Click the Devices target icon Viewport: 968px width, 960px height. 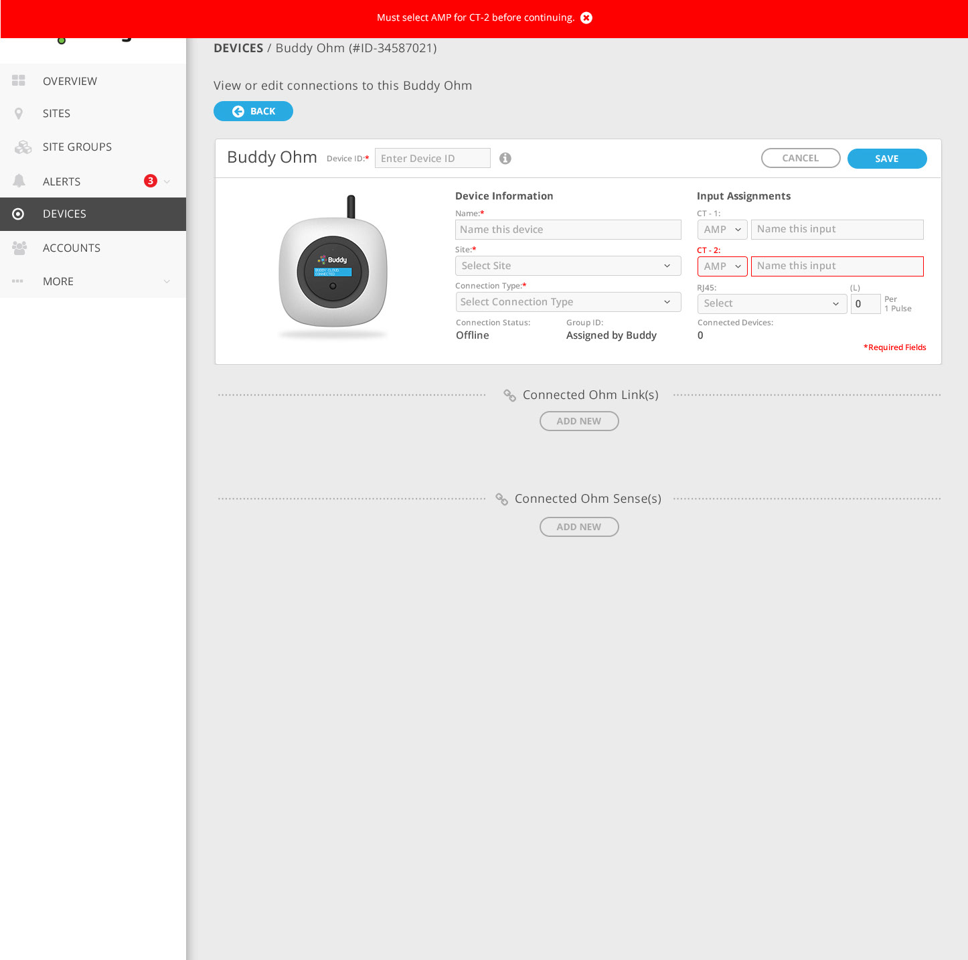coord(18,214)
